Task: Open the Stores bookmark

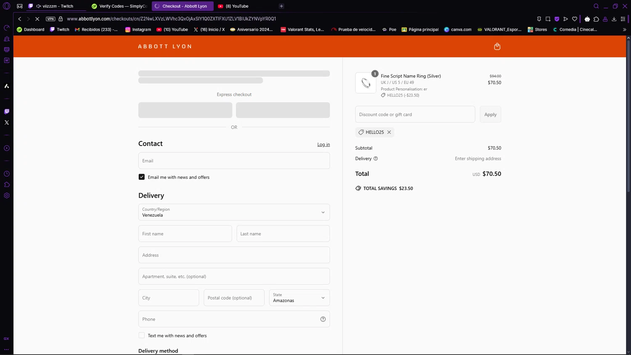Action: pyautogui.click(x=537, y=29)
